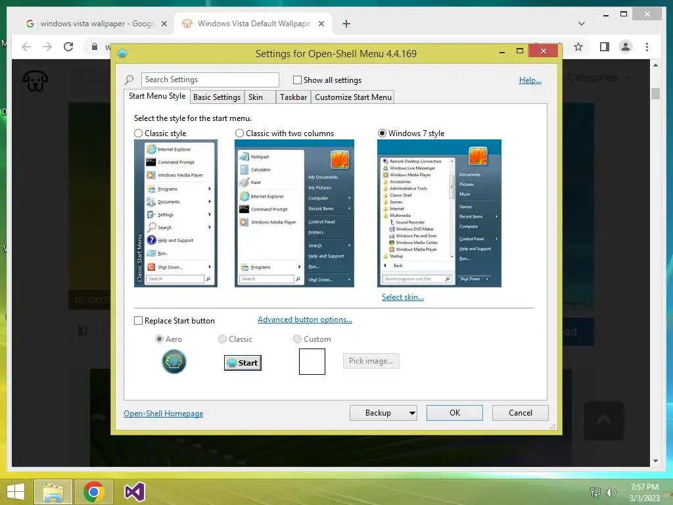Image resolution: width=673 pixels, height=505 pixels.
Task: Open Chrome tab search chevron
Action: [x=582, y=24]
